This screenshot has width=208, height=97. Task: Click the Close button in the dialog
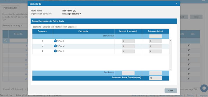(171, 91)
